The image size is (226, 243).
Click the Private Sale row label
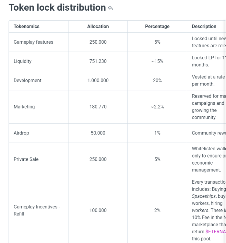(26, 159)
